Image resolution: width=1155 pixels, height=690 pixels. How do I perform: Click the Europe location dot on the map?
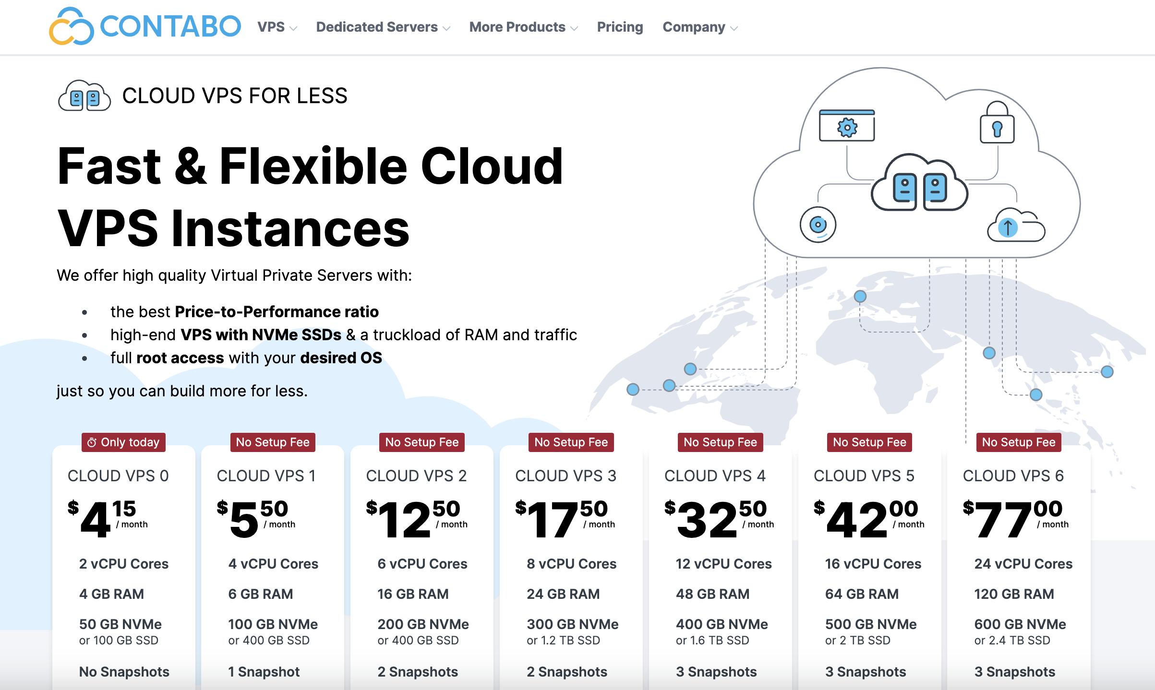tap(860, 296)
